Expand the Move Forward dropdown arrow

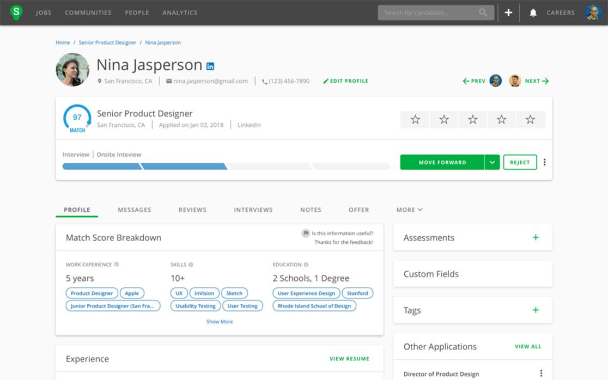[x=492, y=162]
